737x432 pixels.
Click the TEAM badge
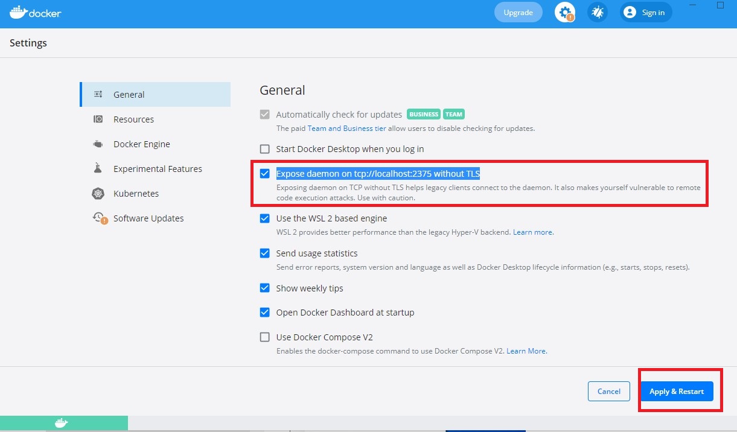point(454,114)
